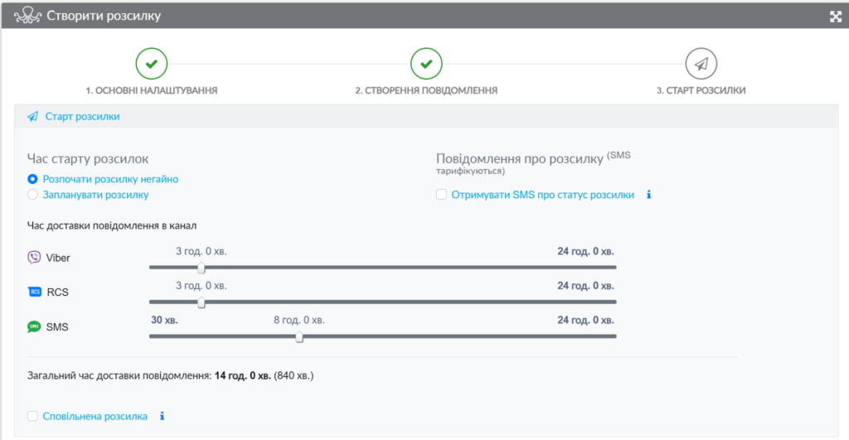Click the step 2 green checkmark circle

click(x=426, y=63)
